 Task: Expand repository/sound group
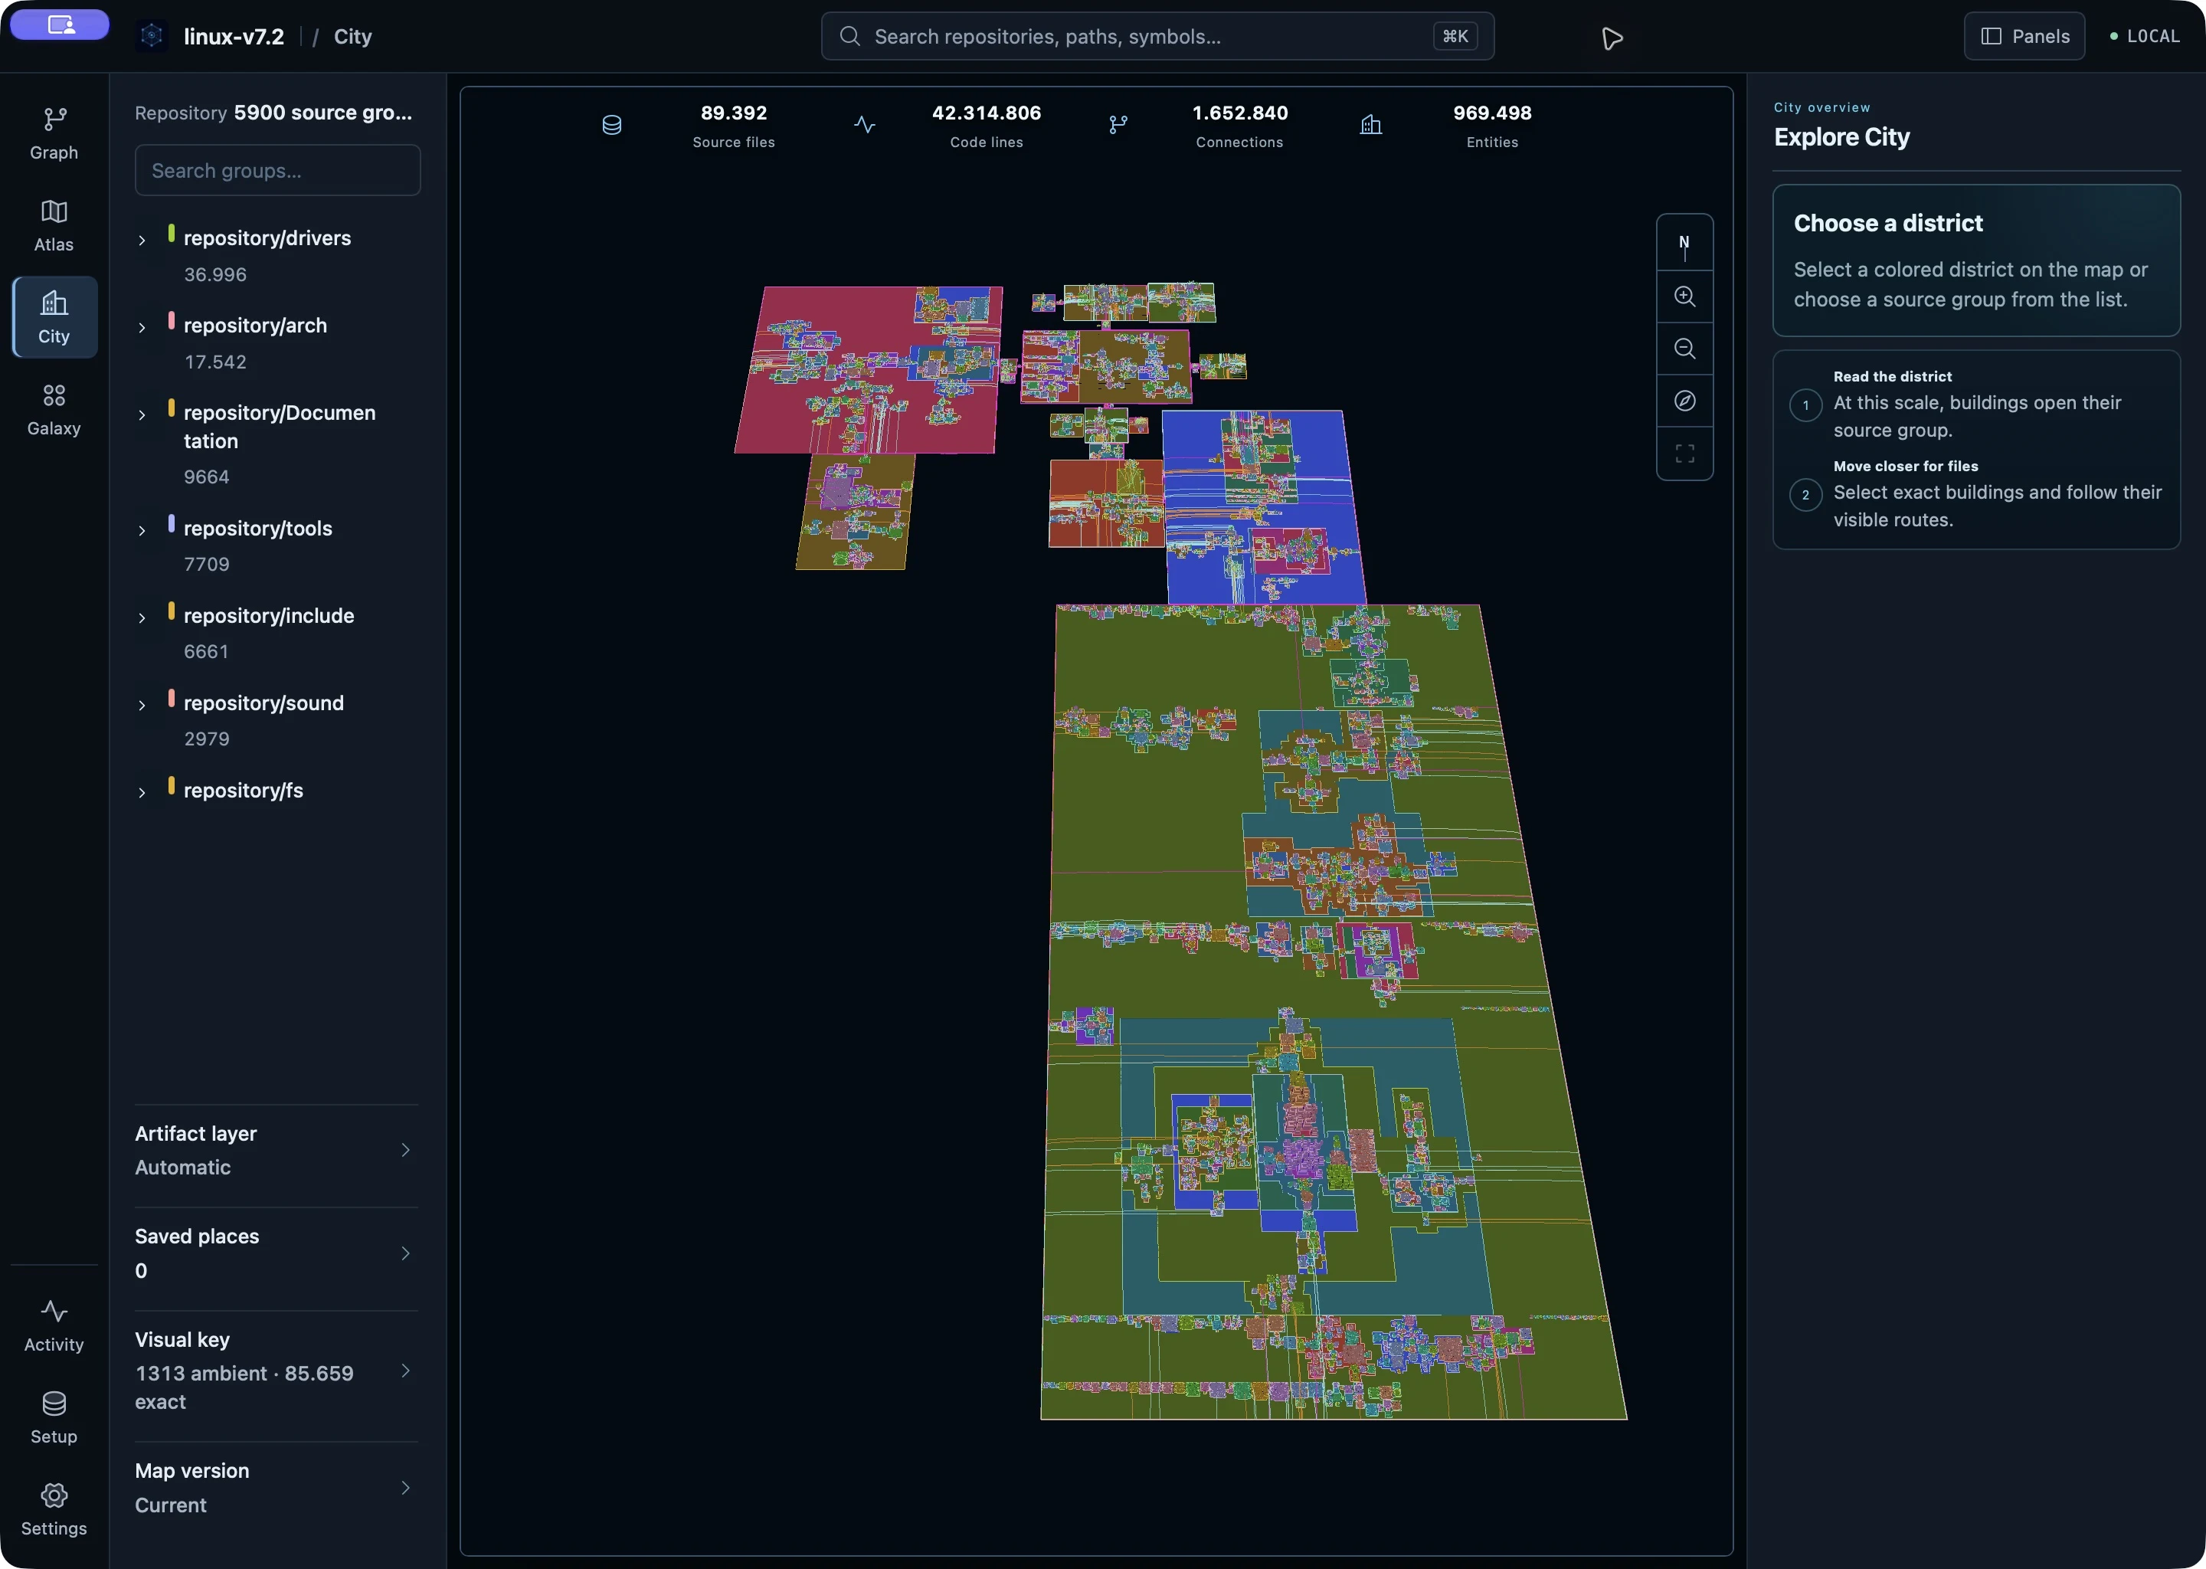point(142,706)
